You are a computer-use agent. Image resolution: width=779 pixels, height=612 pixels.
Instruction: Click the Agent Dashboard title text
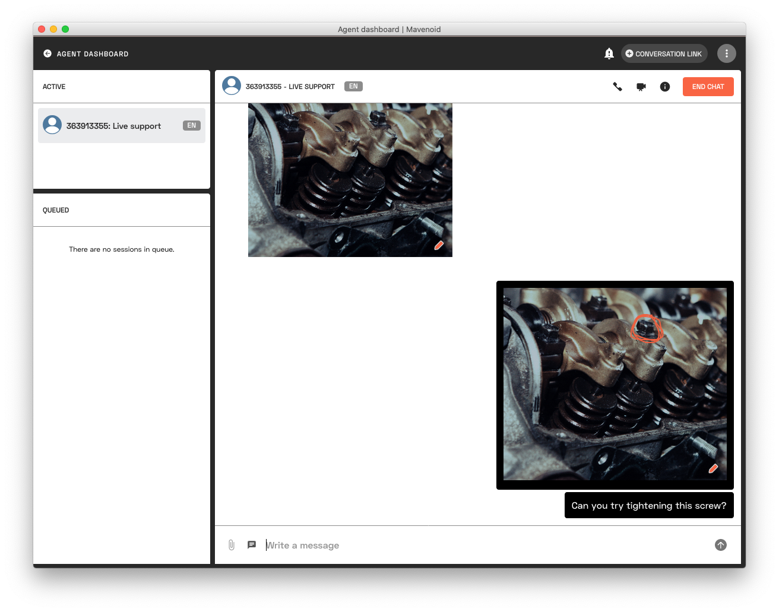point(93,54)
